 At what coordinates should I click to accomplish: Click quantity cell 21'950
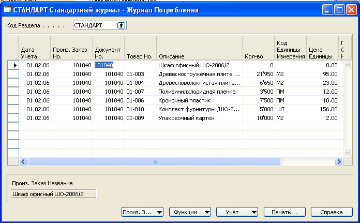[259, 74]
